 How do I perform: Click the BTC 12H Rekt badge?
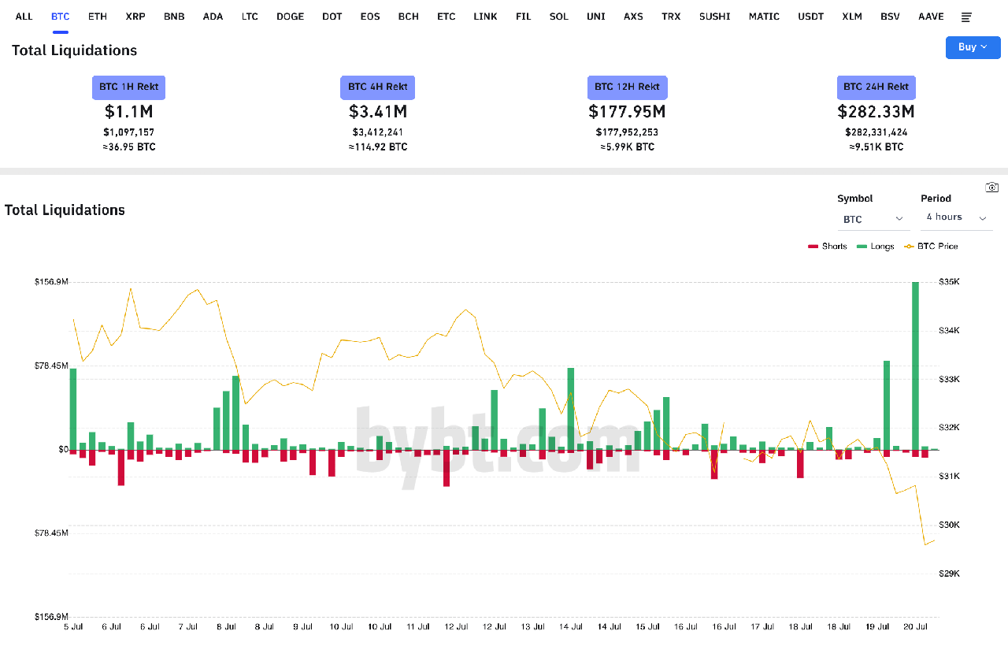(x=628, y=87)
